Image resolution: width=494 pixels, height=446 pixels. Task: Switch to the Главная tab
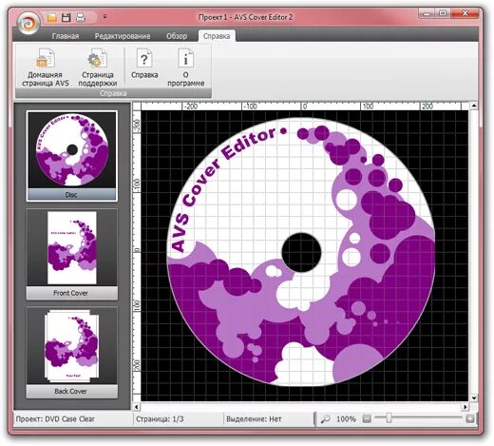(66, 36)
